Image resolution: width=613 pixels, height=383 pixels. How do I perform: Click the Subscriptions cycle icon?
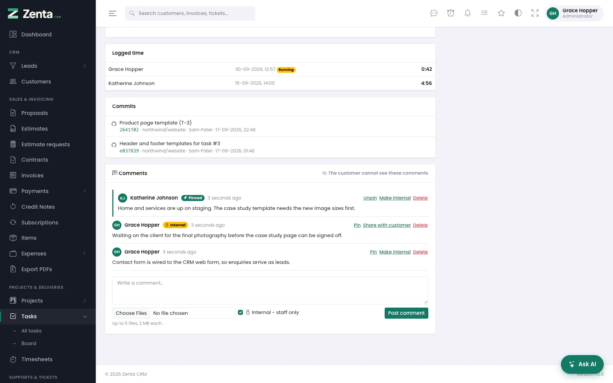coord(13,222)
